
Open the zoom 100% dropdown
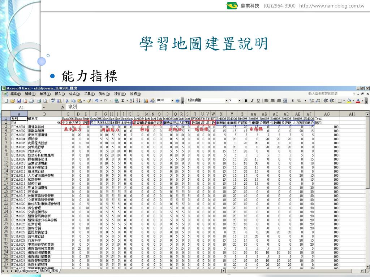coord(172,101)
